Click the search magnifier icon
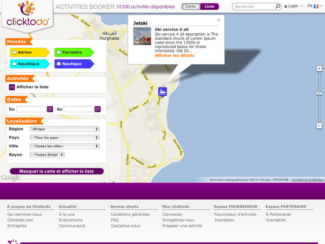Viewport: 325px width, 244px height. (278, 6)
